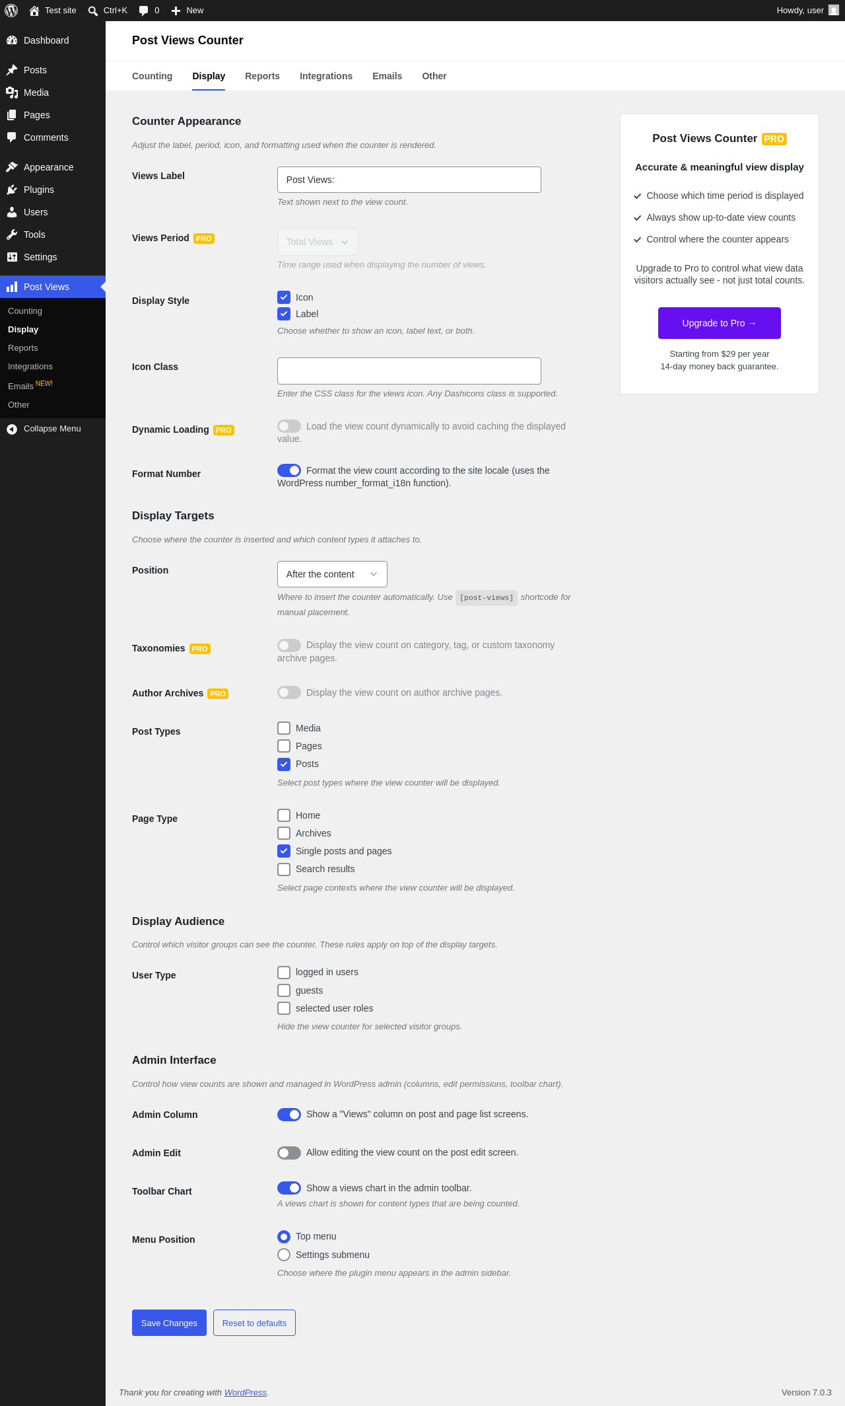Uncheck the Icon display style checkbox
The width and height of the screenshot is (845, 1406).
pyautogui.click(x=284, y=297)
